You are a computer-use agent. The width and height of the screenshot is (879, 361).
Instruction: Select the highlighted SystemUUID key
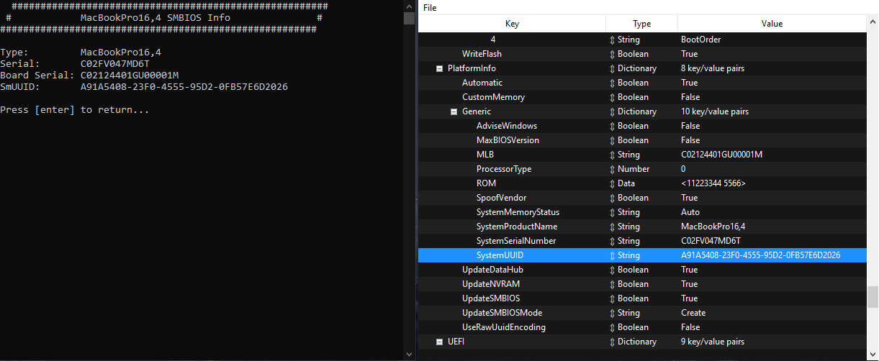(500, 255)
